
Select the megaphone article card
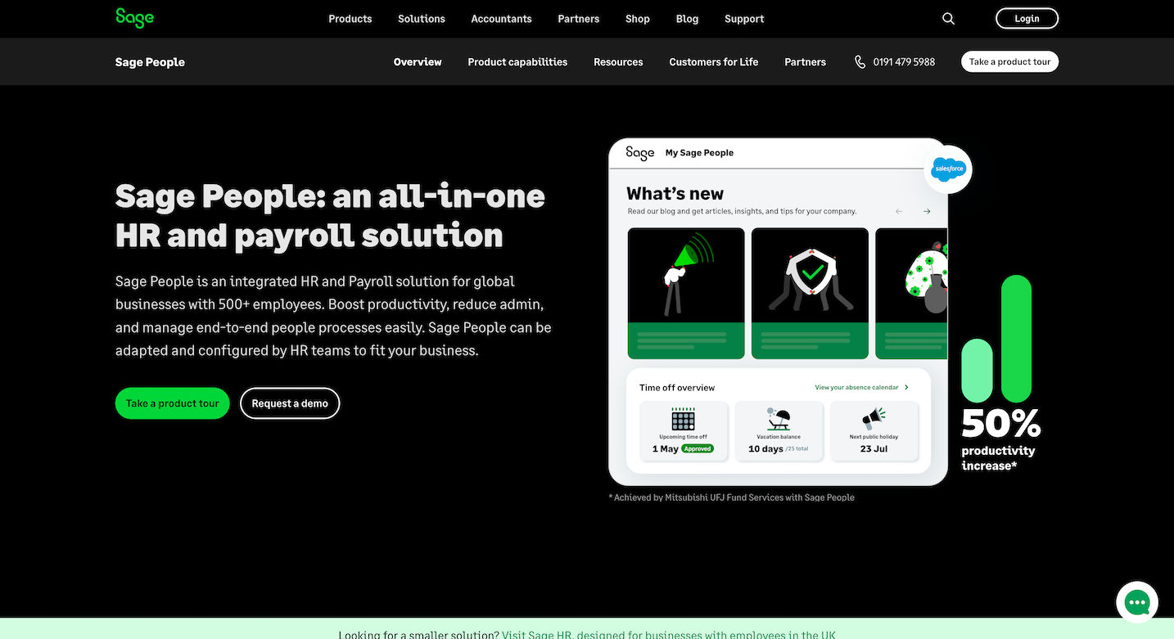pos(686,293)
